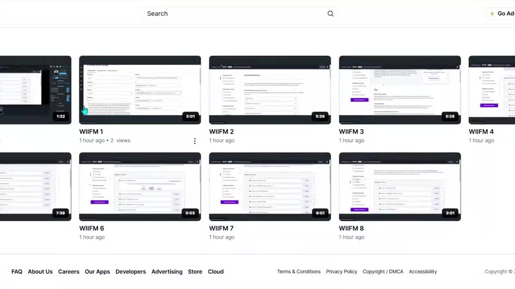Open the WIIFM 2 video thumbnail
Screen dimensions: 515x289
270,90
